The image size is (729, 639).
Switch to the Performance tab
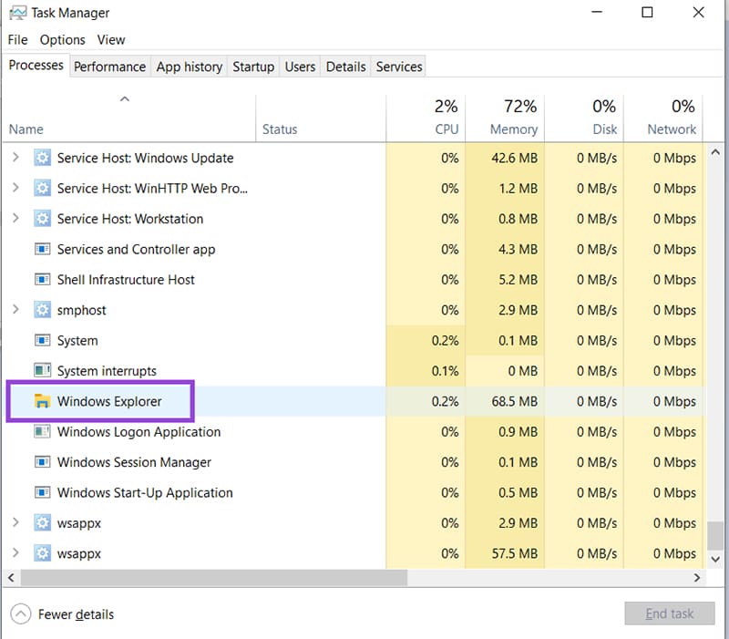pos(109,67)
